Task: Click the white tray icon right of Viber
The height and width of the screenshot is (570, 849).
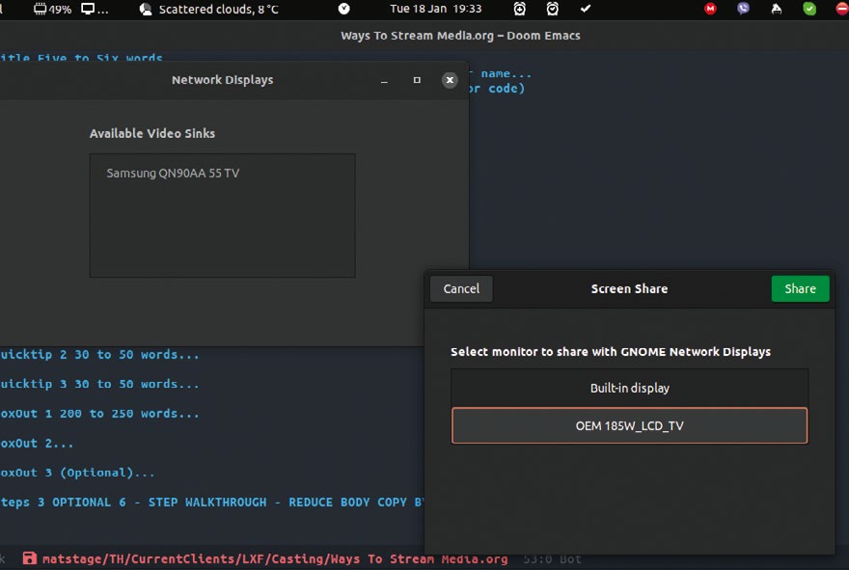Action: (x=777, y=9)
